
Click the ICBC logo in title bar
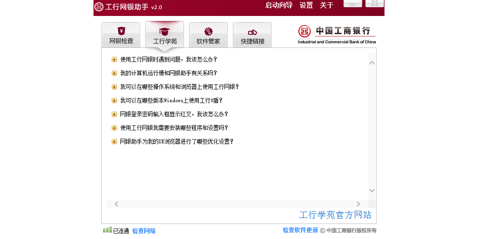[x=99, y=7]
